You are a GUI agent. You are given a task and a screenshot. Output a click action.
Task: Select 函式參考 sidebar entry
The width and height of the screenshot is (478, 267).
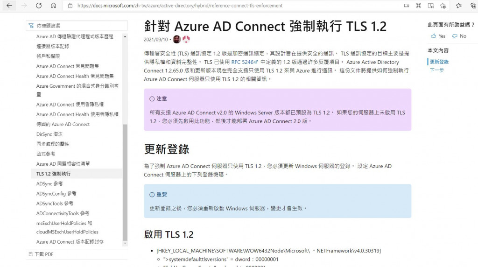pos(46,154)
